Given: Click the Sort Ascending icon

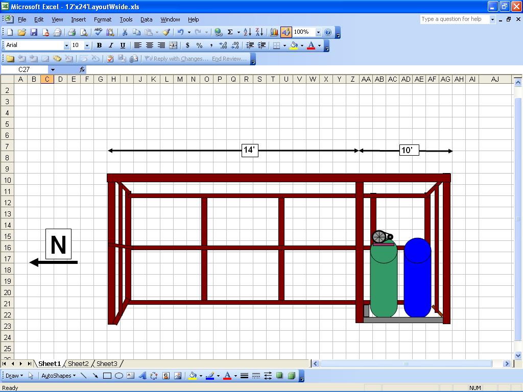Looking at the screenshot, I should (247, 32).
